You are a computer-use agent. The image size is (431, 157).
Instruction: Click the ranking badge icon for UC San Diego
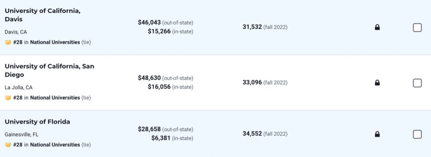(x=8, y=98)
